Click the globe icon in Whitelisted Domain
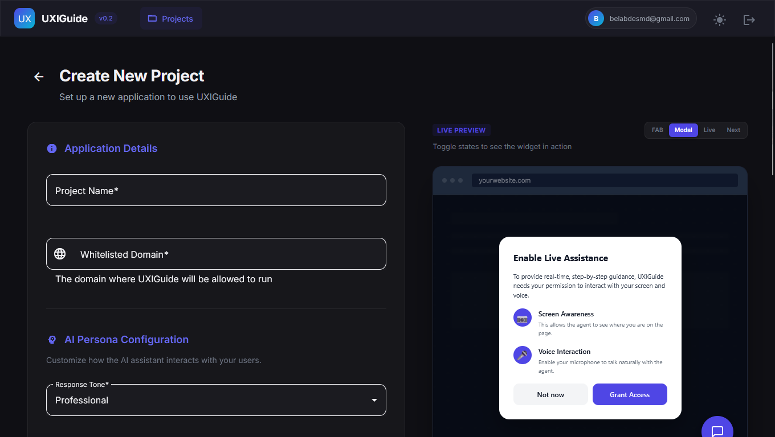The height and width of the screenshot is (437, 775). (60, 254)
